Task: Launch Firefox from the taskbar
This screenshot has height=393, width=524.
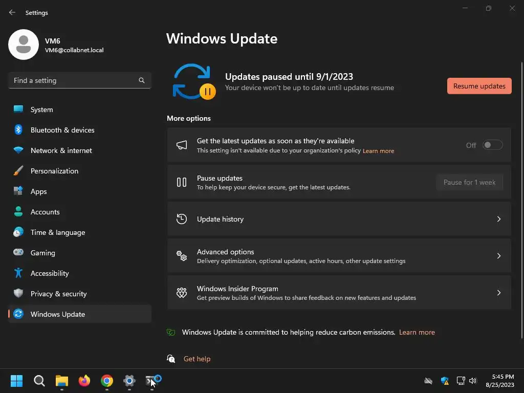Action: click(x=84, y=381)
